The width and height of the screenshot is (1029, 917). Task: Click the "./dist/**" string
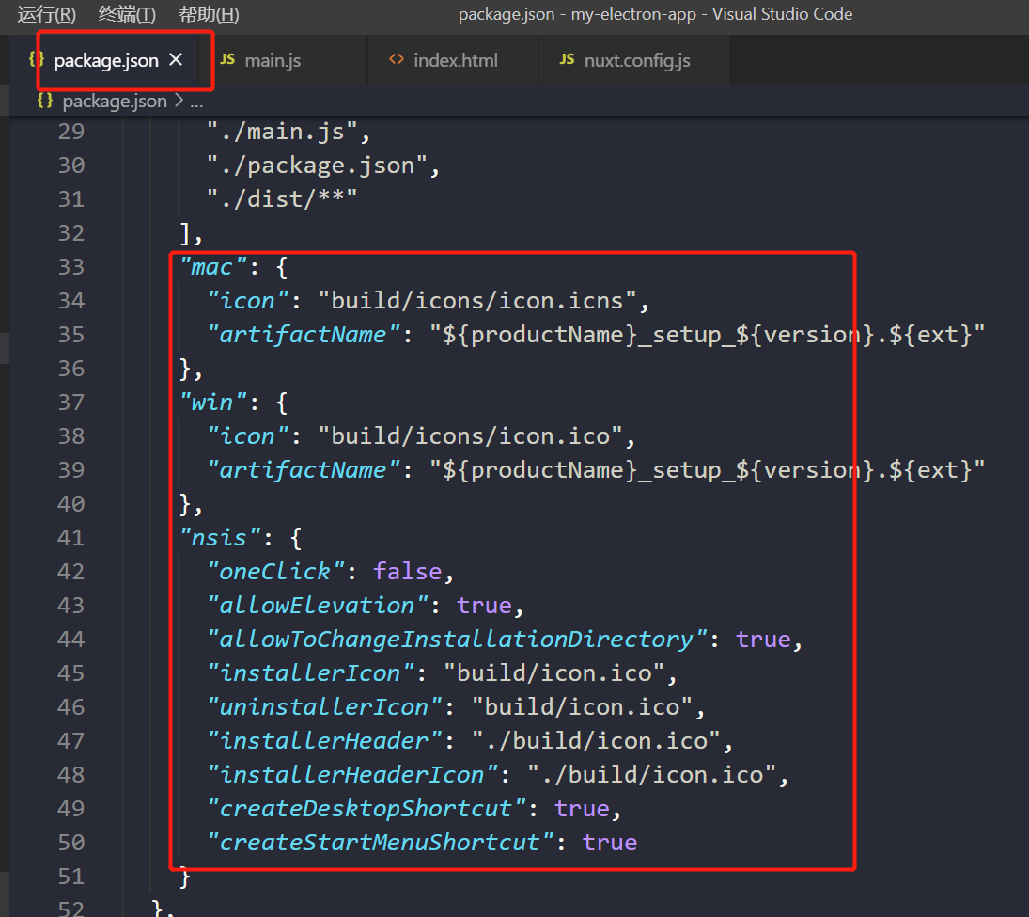282,199
